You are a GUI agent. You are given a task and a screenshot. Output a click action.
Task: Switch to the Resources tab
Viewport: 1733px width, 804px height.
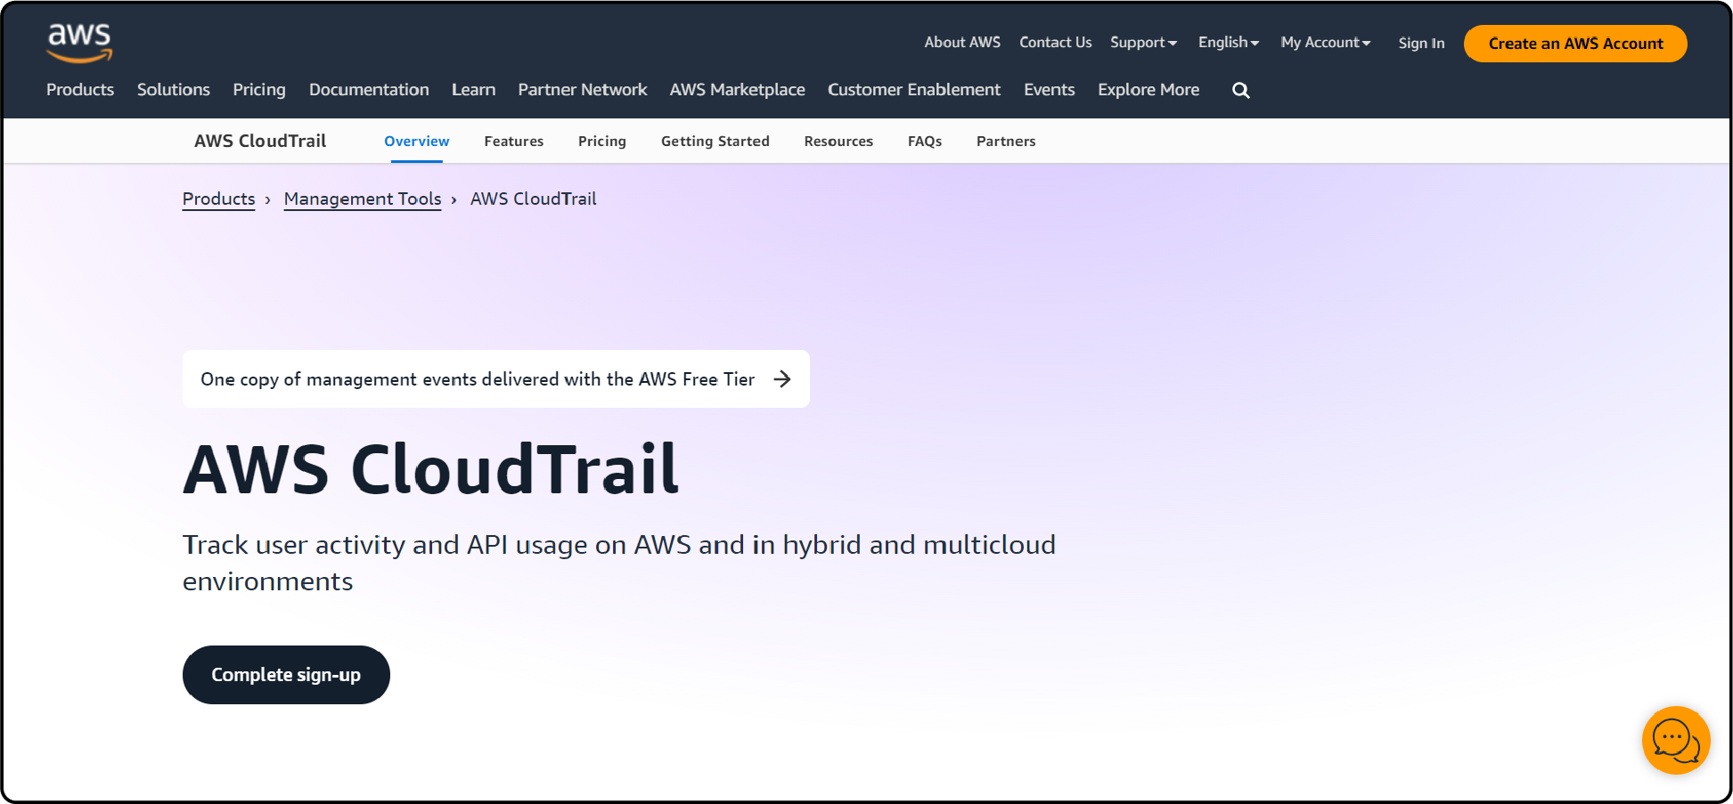(x=838, y=142)
